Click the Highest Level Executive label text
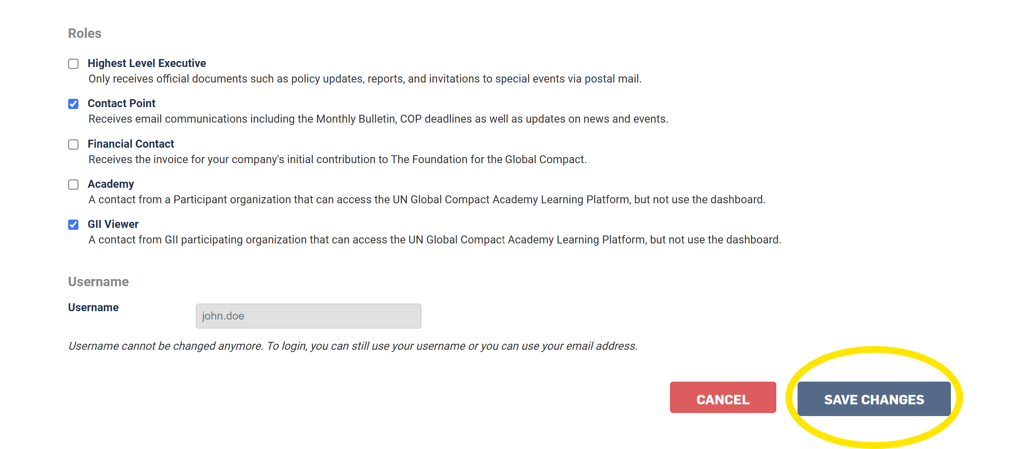The image size is (1010, 449). (147, 63)
